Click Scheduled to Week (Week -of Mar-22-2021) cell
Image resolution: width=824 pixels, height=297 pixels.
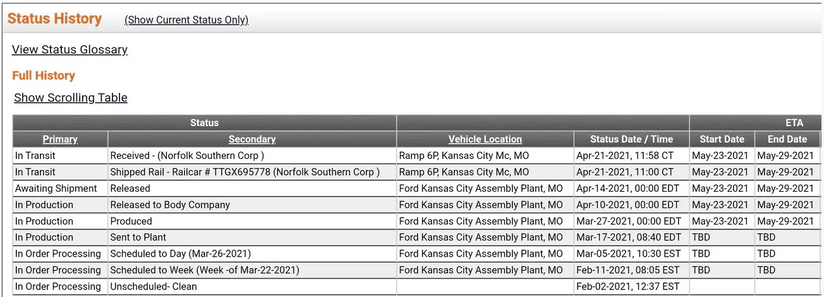pyautogui.click(x=205, y=270)
